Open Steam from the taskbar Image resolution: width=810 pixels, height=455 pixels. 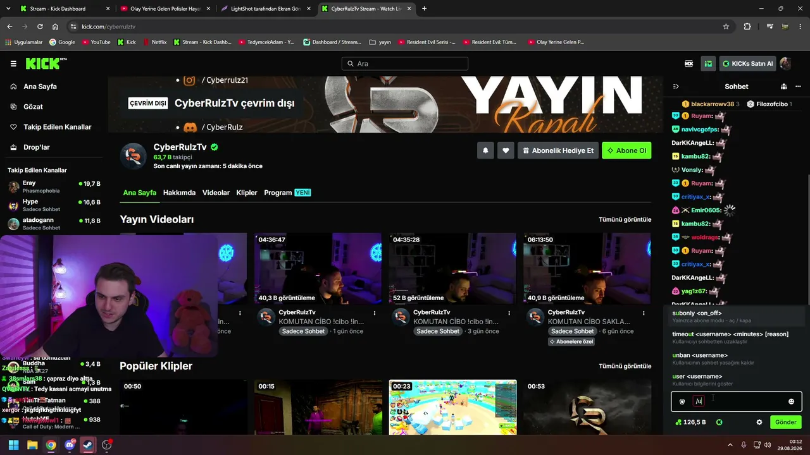point(88,445)
